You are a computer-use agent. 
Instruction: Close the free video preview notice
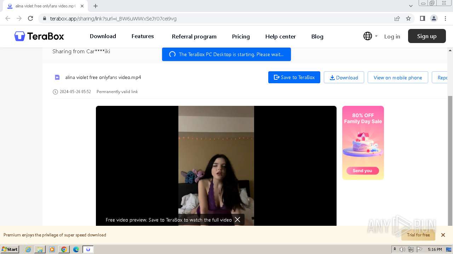(237, 219)
